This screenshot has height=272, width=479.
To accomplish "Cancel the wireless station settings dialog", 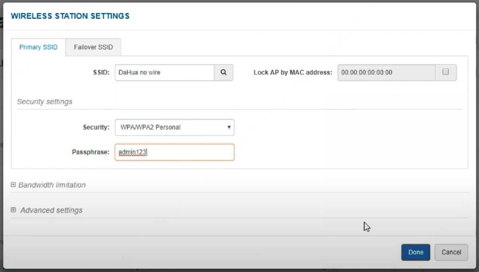I will [451, 252].
